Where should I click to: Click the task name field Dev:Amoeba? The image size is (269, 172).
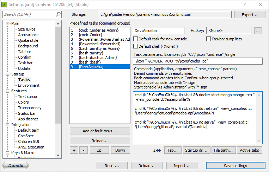159,31
